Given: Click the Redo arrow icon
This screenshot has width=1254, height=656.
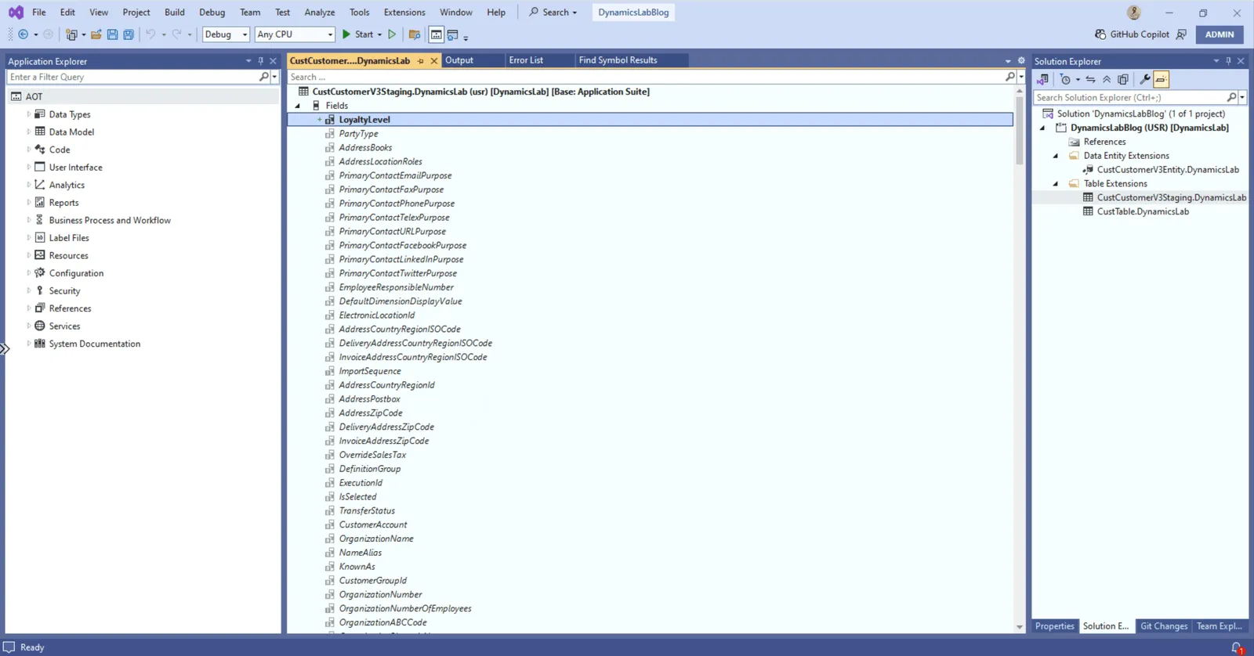Looking at the screenshot, I should [x=176, y=34].
